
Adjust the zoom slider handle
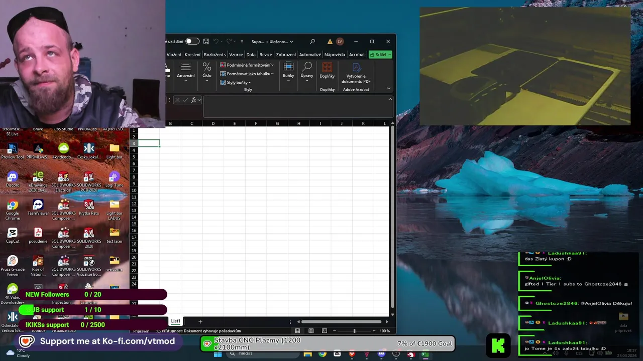(354, 331)
